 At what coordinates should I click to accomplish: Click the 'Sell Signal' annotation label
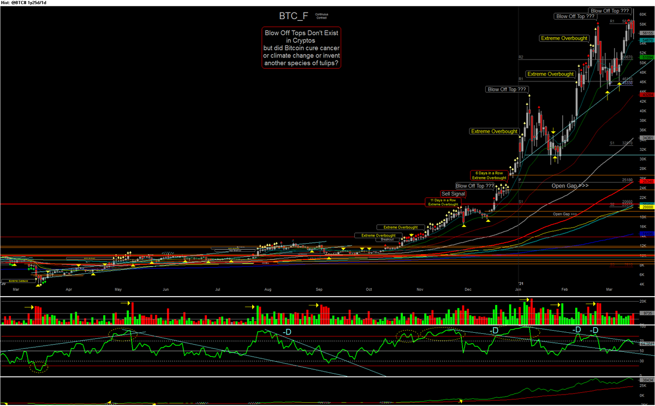[x=454, y=194]
